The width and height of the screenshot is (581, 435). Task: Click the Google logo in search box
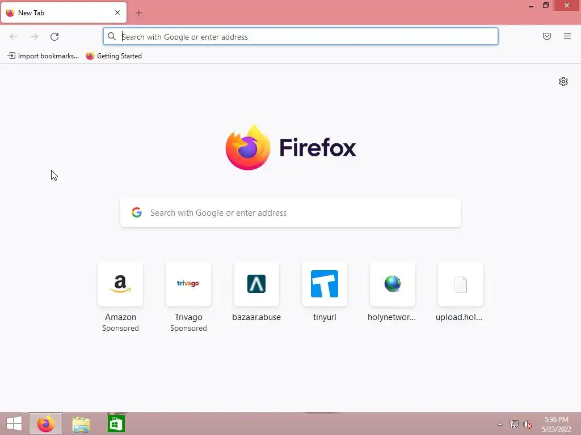point(137,212)
